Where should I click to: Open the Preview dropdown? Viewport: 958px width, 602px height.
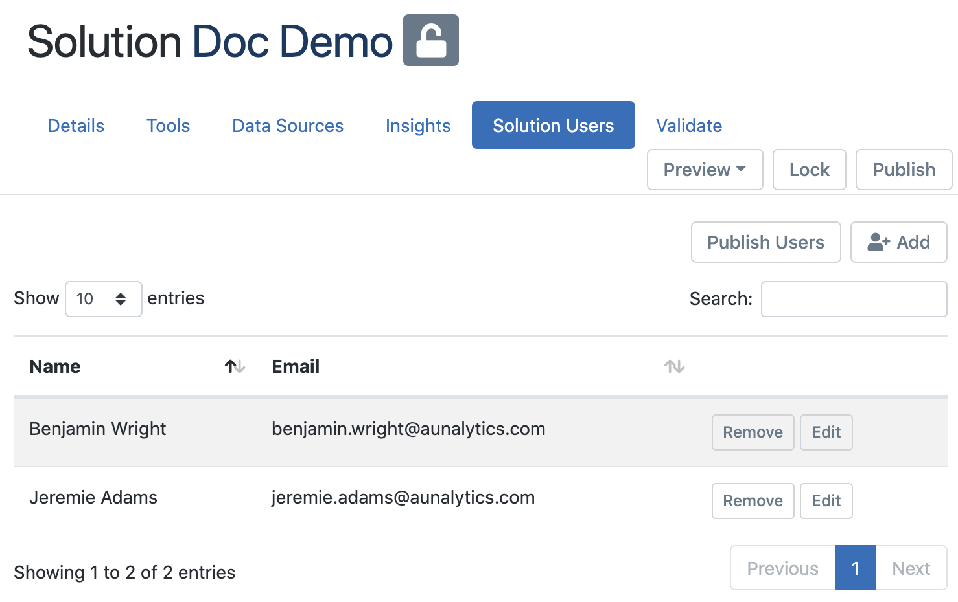(x=705, y=170)
